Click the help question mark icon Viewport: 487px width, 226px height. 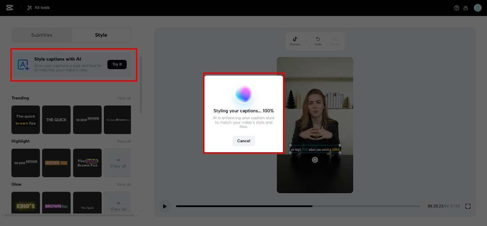tap(456, 7)
